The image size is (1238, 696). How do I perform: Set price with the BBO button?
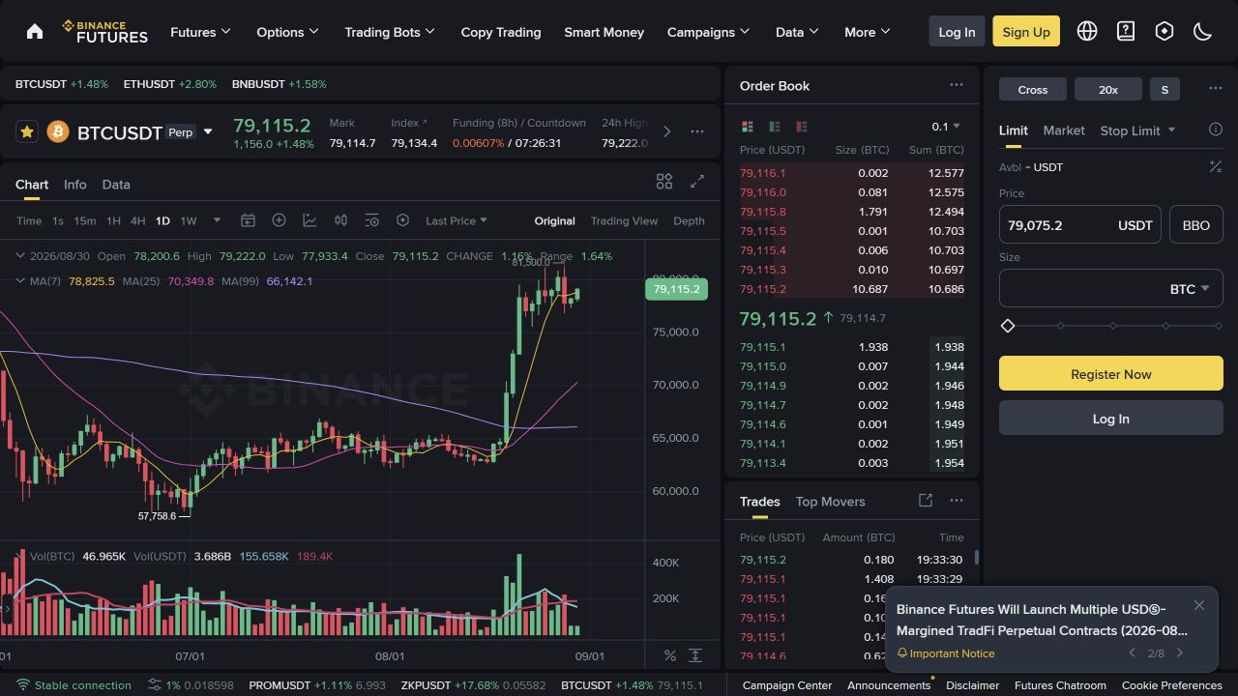click(1196, 224)
